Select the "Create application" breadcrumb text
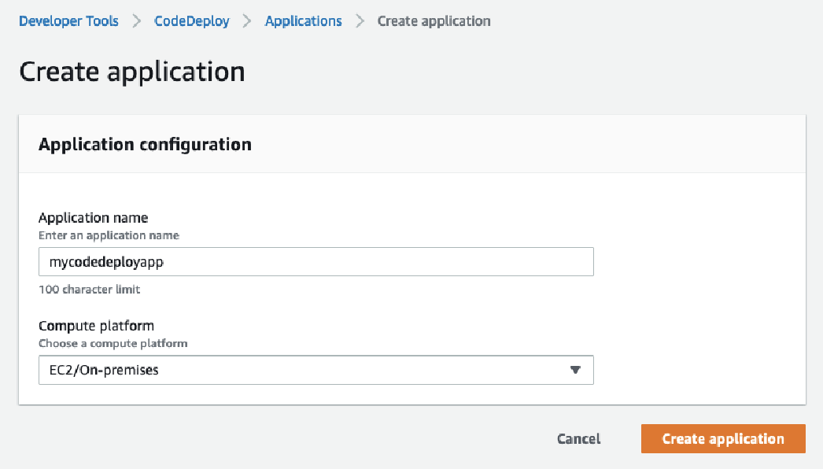 434,21
